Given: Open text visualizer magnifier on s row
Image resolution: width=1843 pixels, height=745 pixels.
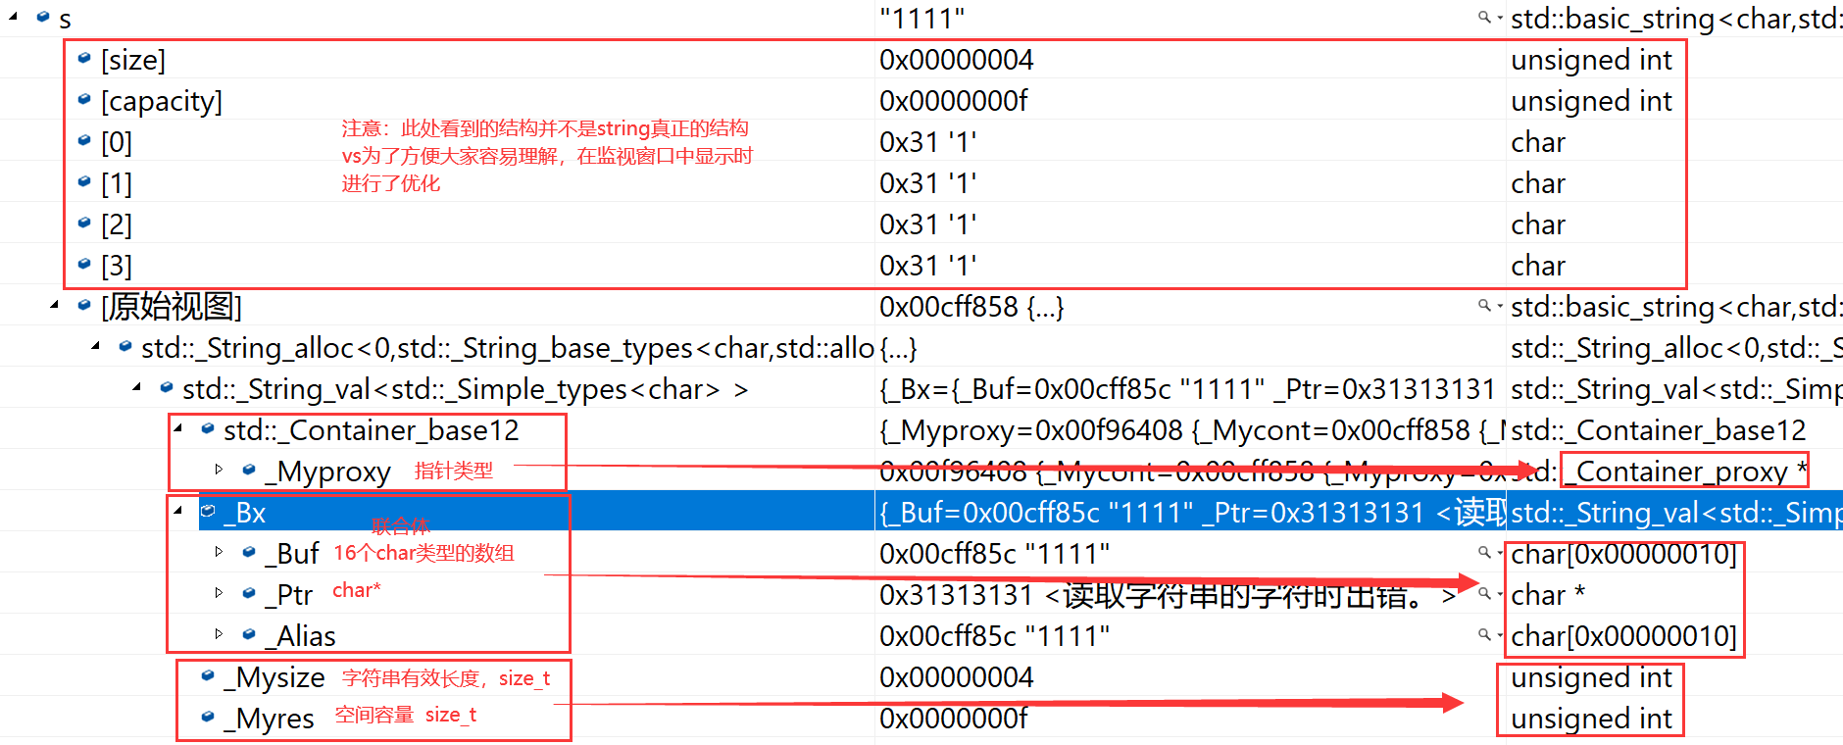Looking at the screenshot, I should coord(1486,17).
